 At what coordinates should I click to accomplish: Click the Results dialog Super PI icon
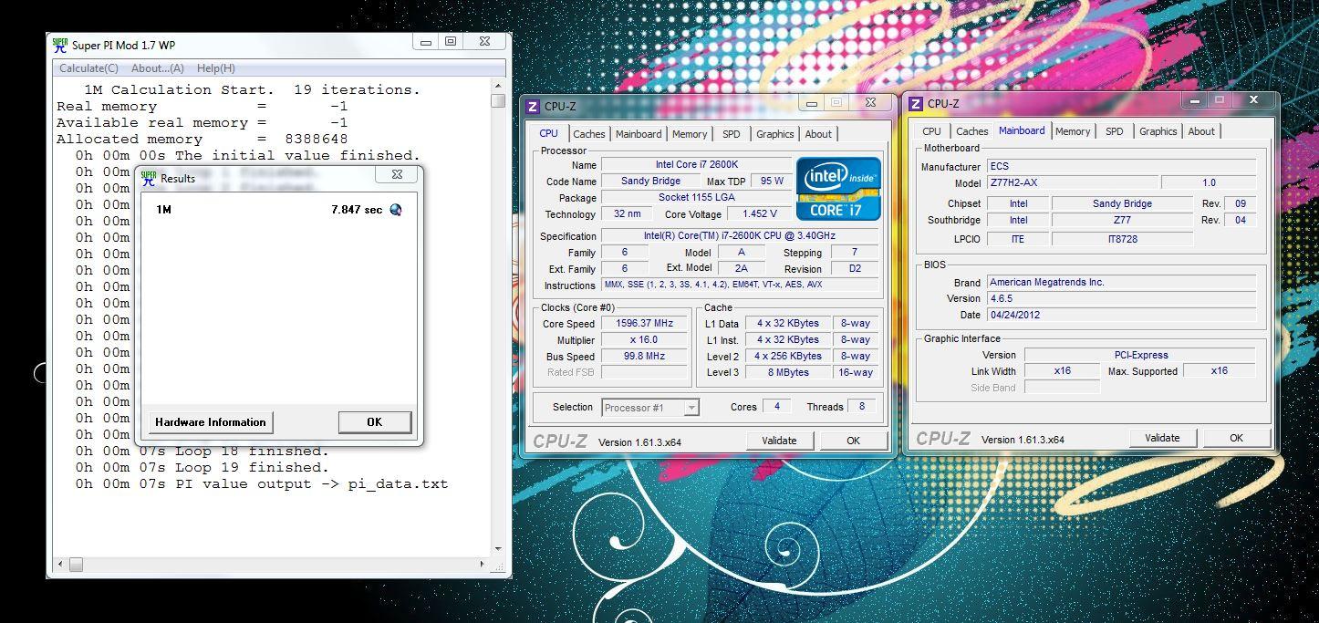point(149,178)
